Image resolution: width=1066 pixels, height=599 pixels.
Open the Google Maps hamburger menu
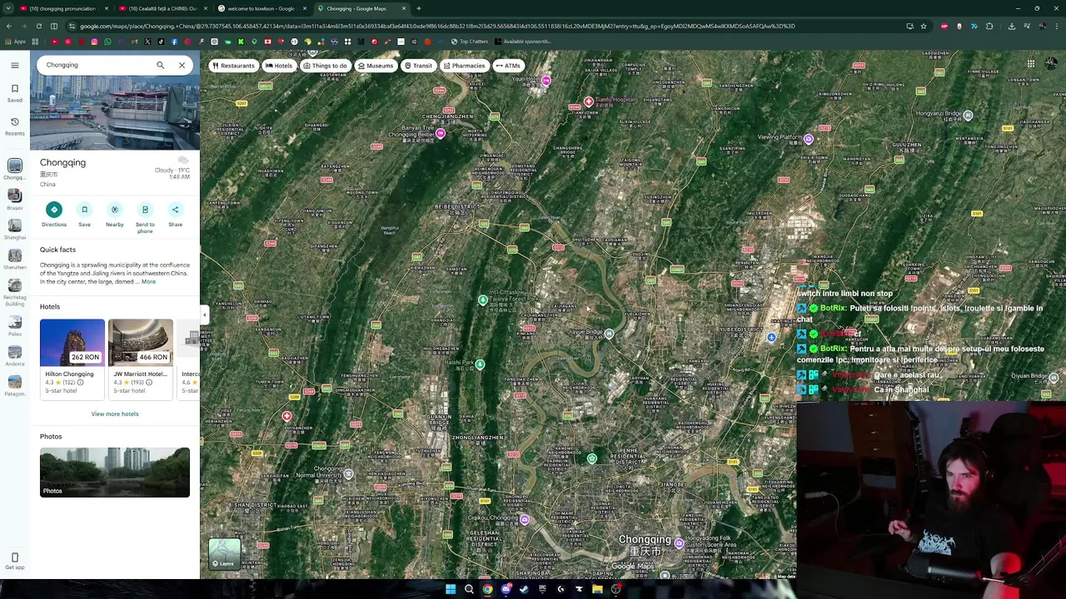[14, 65]
